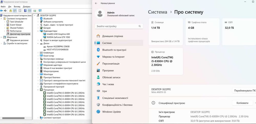Click the folder Up-one-level toolbar icon
The image size is (256, 124).
pos(10,11)
